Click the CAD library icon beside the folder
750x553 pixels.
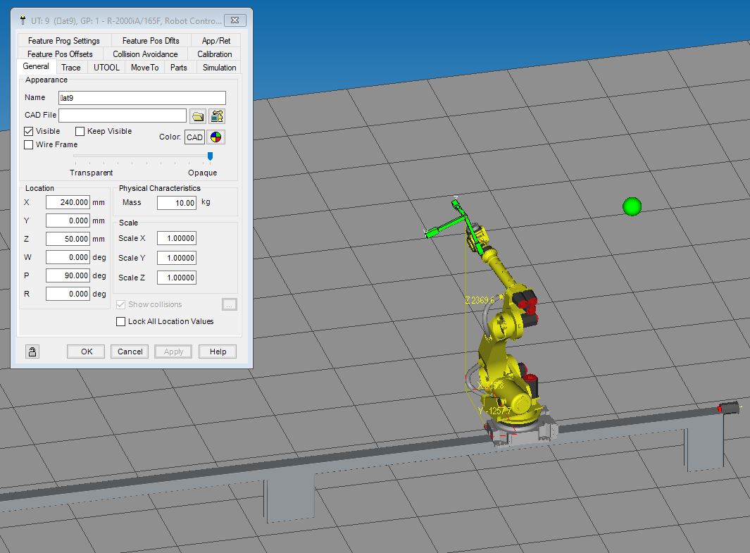pyautogui.click(x=217, y=116)
